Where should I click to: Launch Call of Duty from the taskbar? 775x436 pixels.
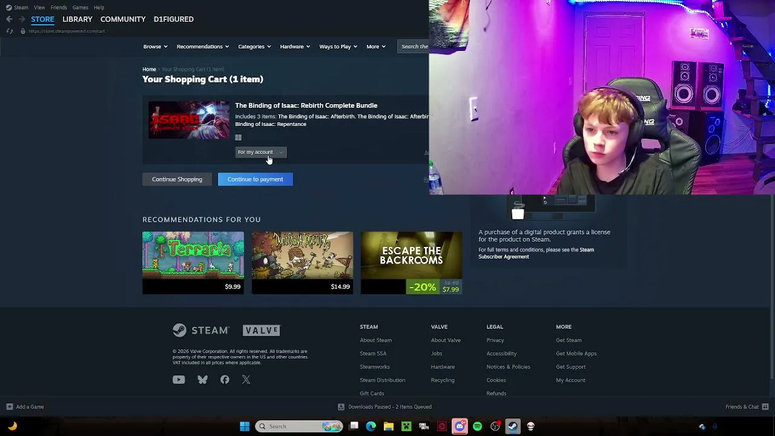point(424,426)
